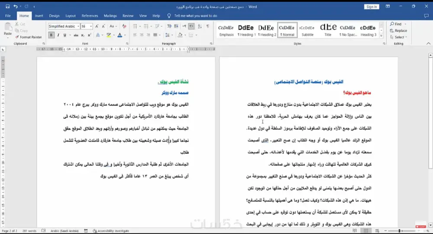
Task: Click the Multilevel List icon
Action: coord(157,26)
